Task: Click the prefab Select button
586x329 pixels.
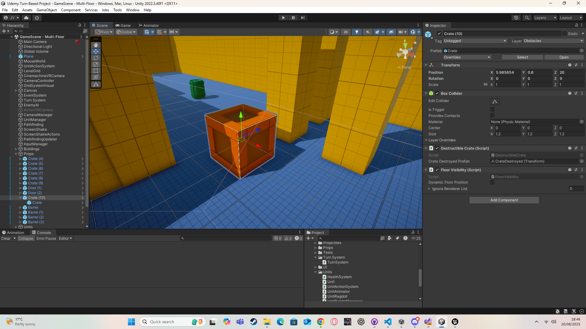Action: (x=522, y=57)
